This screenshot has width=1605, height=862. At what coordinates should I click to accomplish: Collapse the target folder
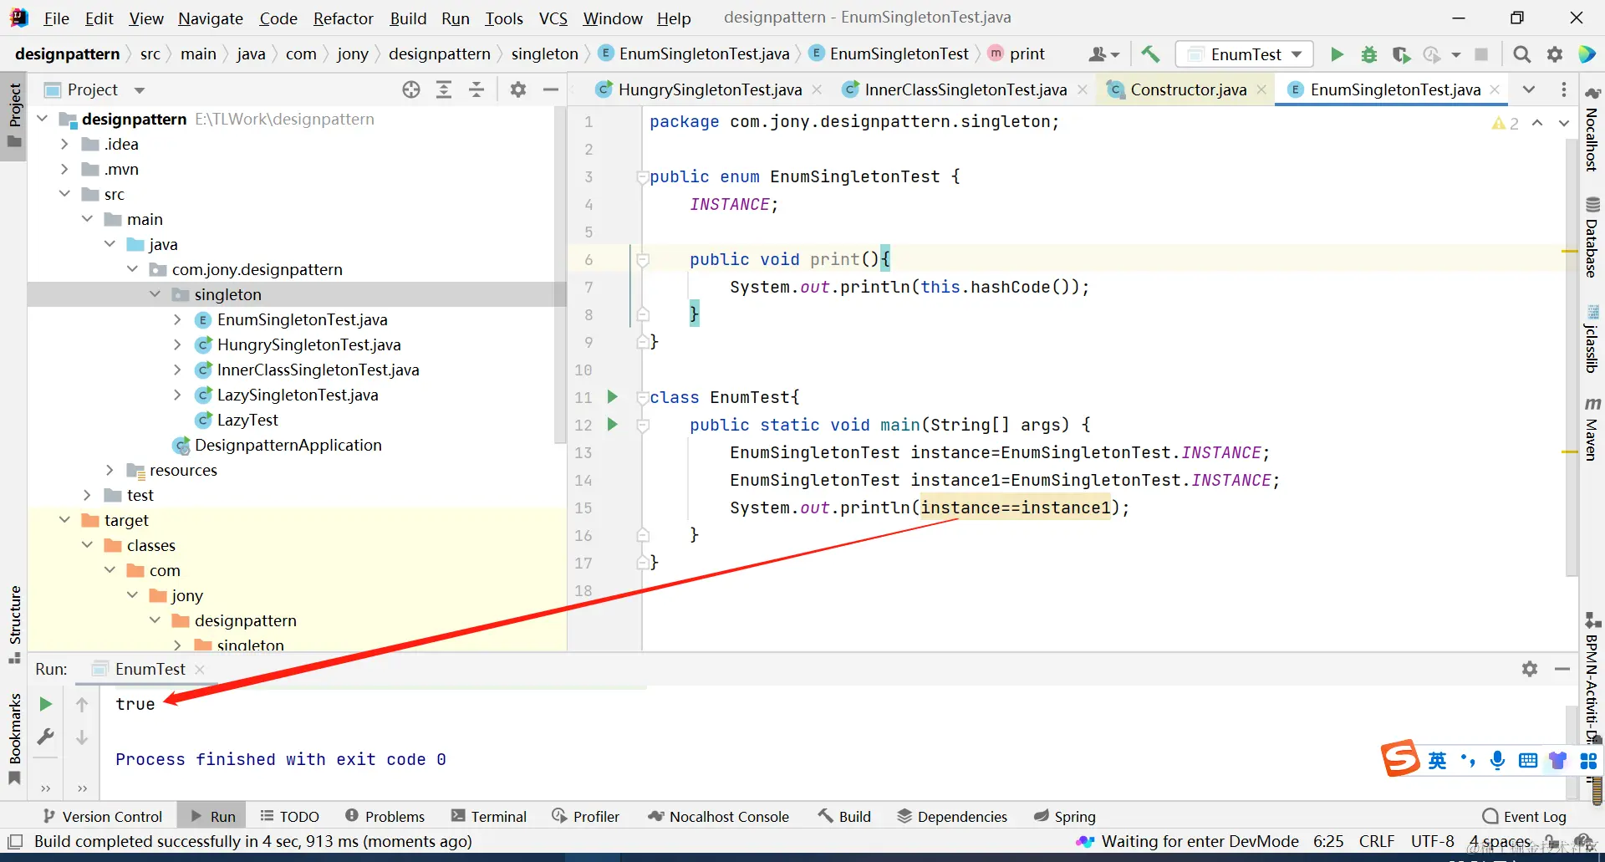click(64, 520)
